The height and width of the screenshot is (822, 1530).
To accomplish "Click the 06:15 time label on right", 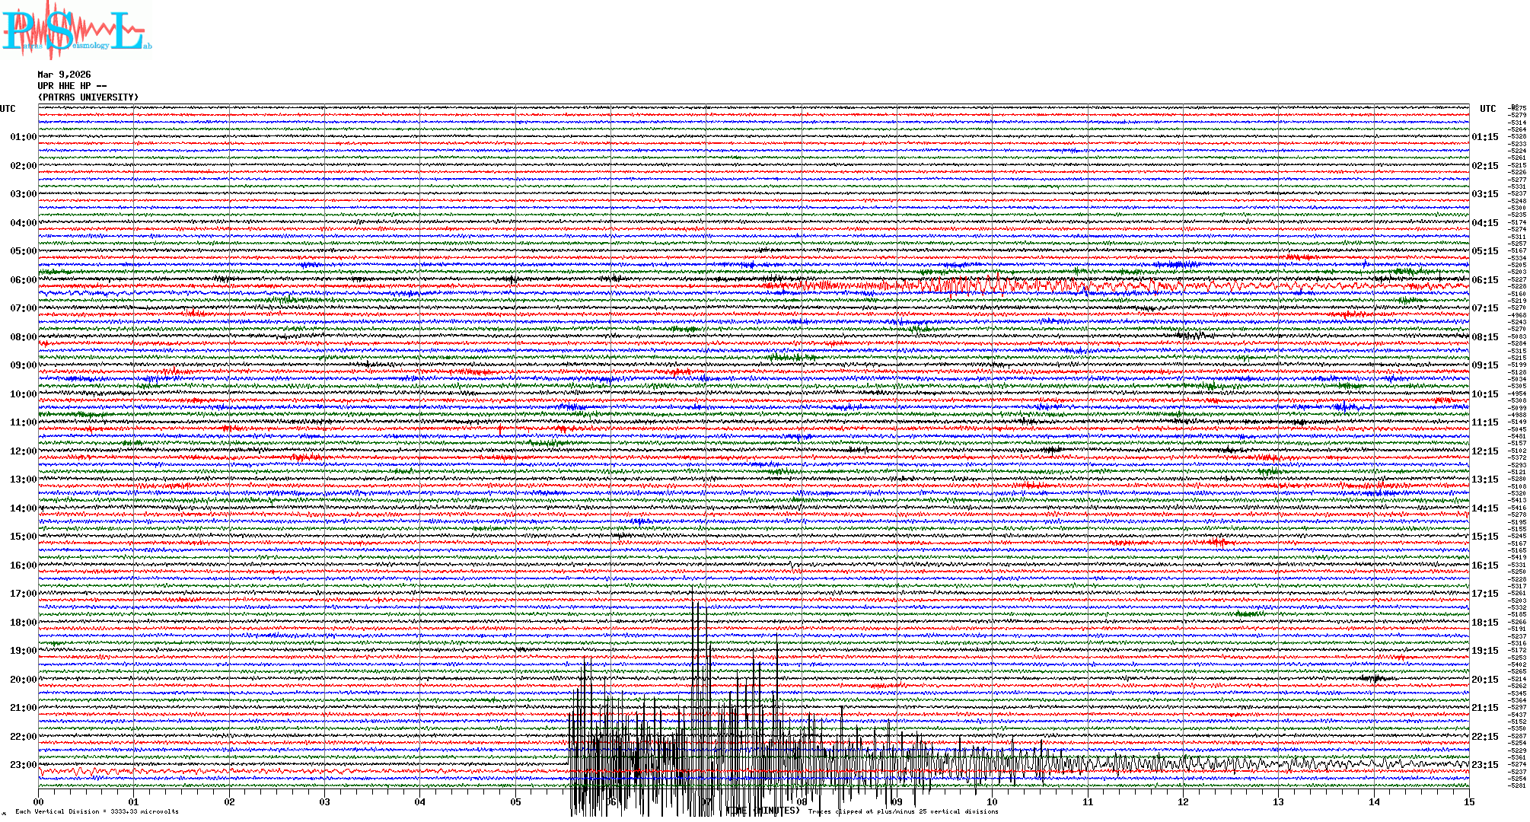I will pos(1484,280).
